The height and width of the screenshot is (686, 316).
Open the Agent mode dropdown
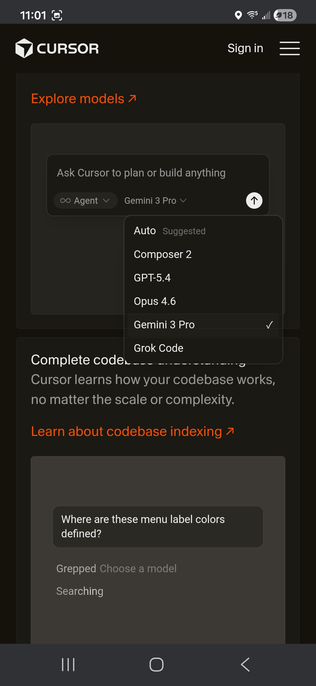pyautogui.click(x=85, y=201)
